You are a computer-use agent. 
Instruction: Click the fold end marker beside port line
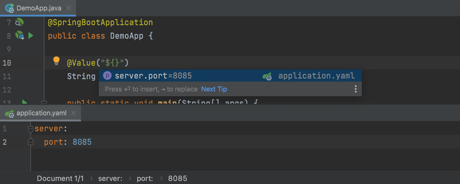[x=30, y=142]
